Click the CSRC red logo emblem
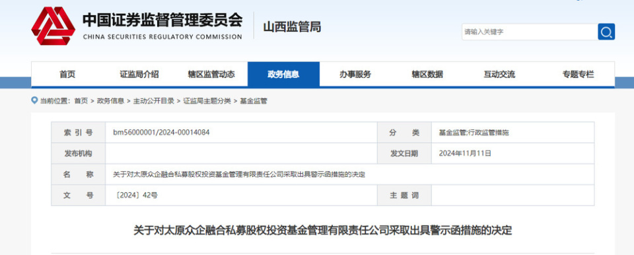This screenshot has height=255, width=634. pos(53,26)
